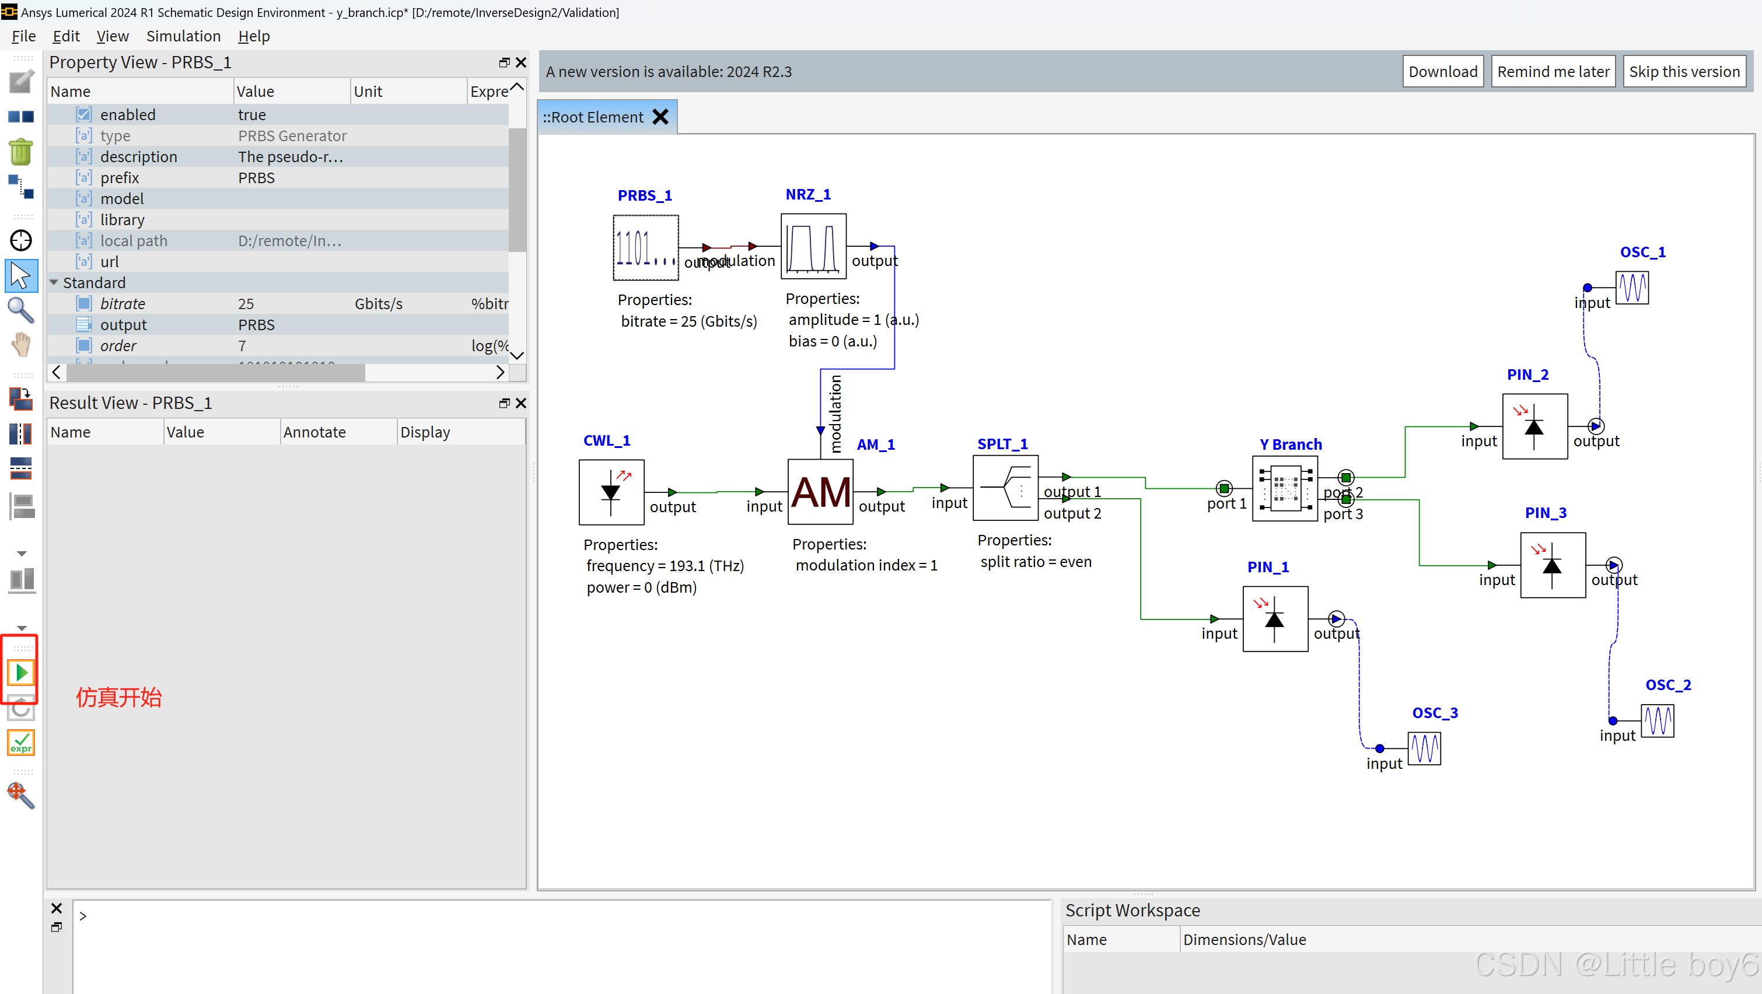Select the magnifying glass zoom tool
Screen dimensions: 1762x994
click(x=20, y=310)
